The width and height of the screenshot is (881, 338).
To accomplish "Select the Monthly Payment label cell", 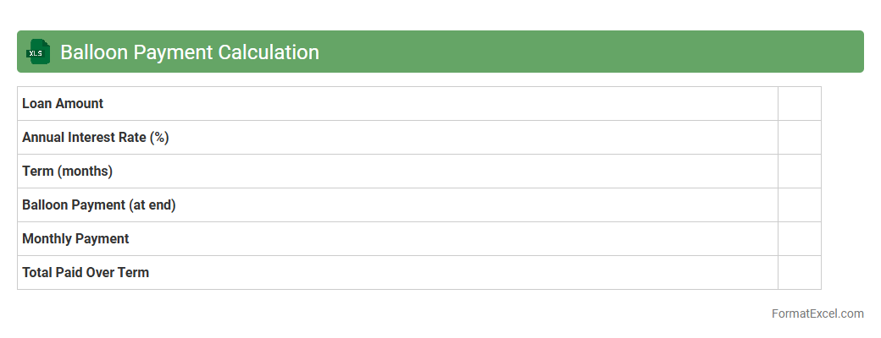I will (x=75, y=239).
